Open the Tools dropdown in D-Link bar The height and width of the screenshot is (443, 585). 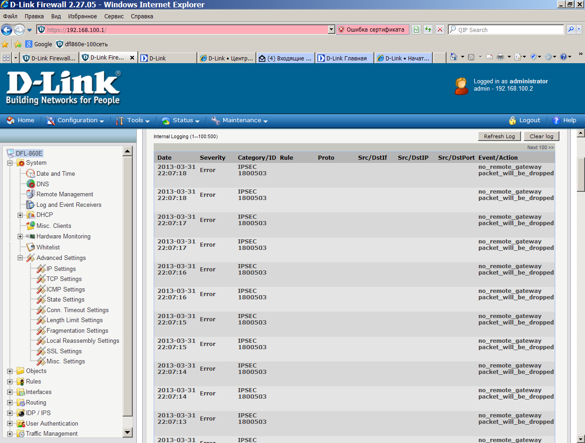(x=133, y=120)
